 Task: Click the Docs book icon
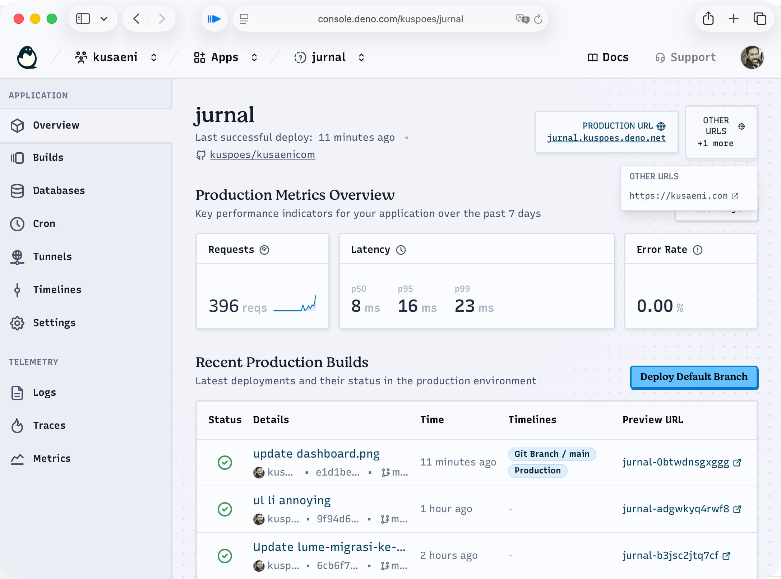[592, 57]
